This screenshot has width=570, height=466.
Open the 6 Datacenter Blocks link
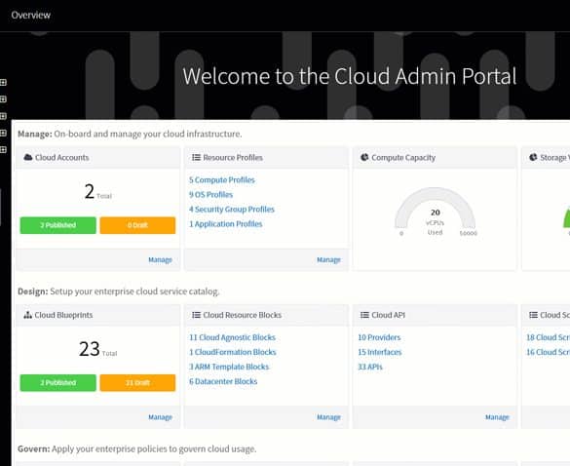click(x=223, y=381)
